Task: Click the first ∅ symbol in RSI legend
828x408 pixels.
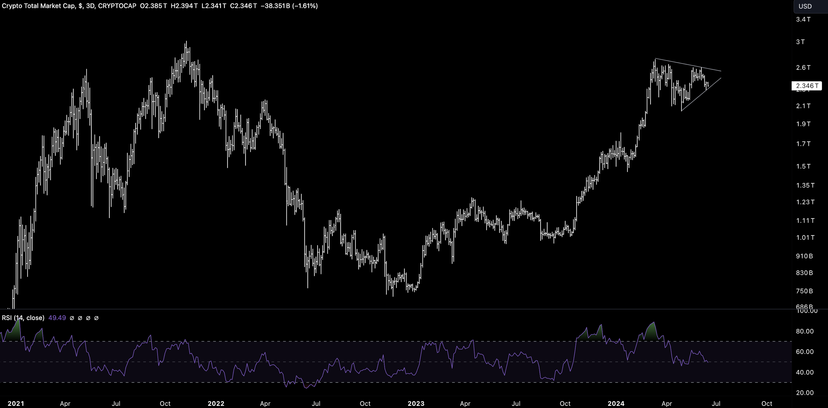Action: [72, 318]
